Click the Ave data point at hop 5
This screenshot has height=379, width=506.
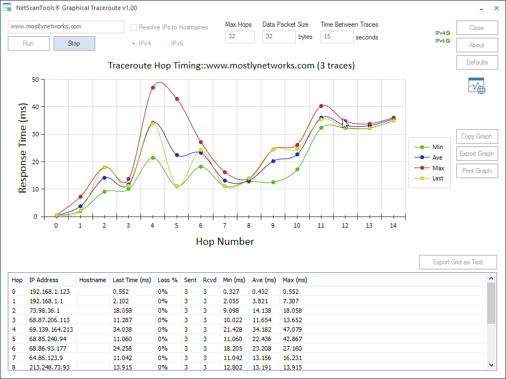click(177, 155)
